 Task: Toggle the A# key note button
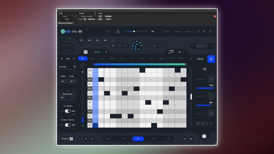click(x=181, y=59)
